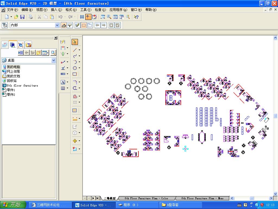Image resolution: width=278 pixels, height=209 pixels.
Task: Expand the Line tool flyout arrow
Action: (x=79, y=50)
